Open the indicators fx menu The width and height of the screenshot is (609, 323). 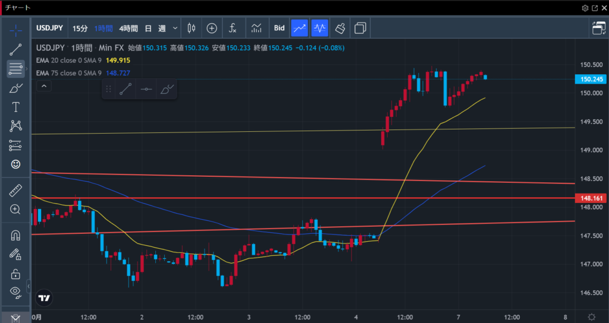tap(233, 28)
